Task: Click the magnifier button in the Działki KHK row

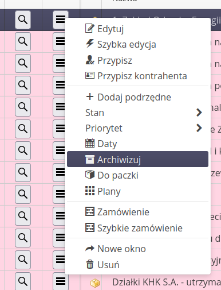Action: (x=23, y=281)
